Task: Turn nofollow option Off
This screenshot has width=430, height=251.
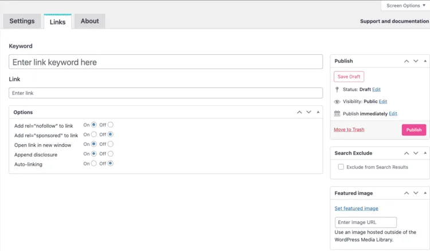Action: 110,125
